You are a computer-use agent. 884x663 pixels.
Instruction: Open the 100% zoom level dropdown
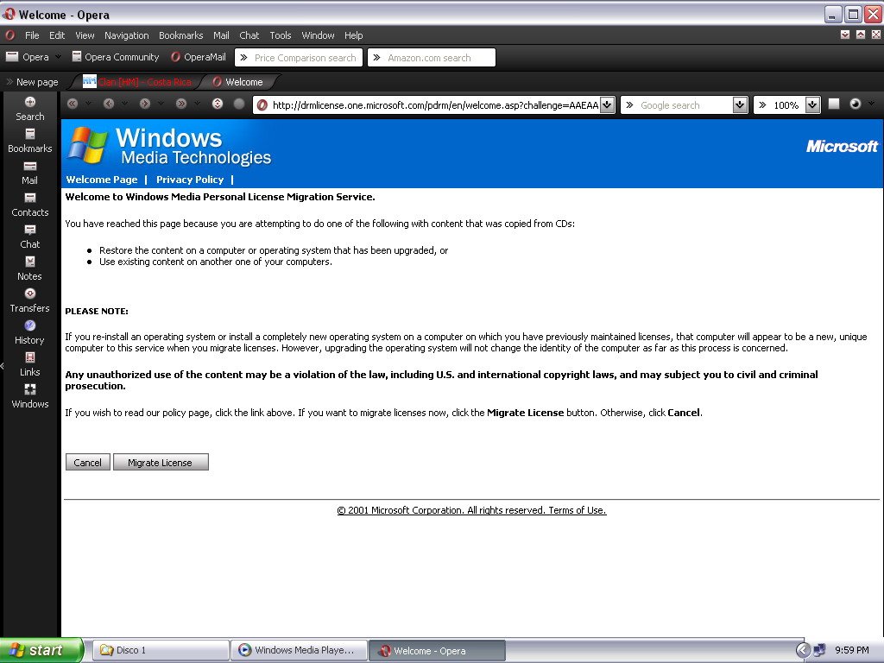[812, 104]
